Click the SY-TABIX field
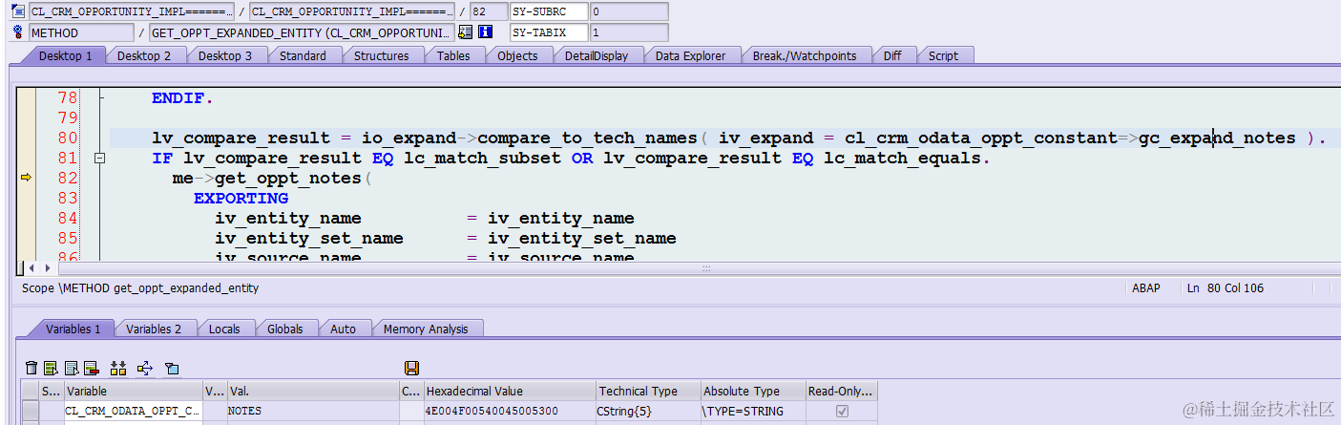Viewport: 1341px width, 425px height. [x=548, y=32]
